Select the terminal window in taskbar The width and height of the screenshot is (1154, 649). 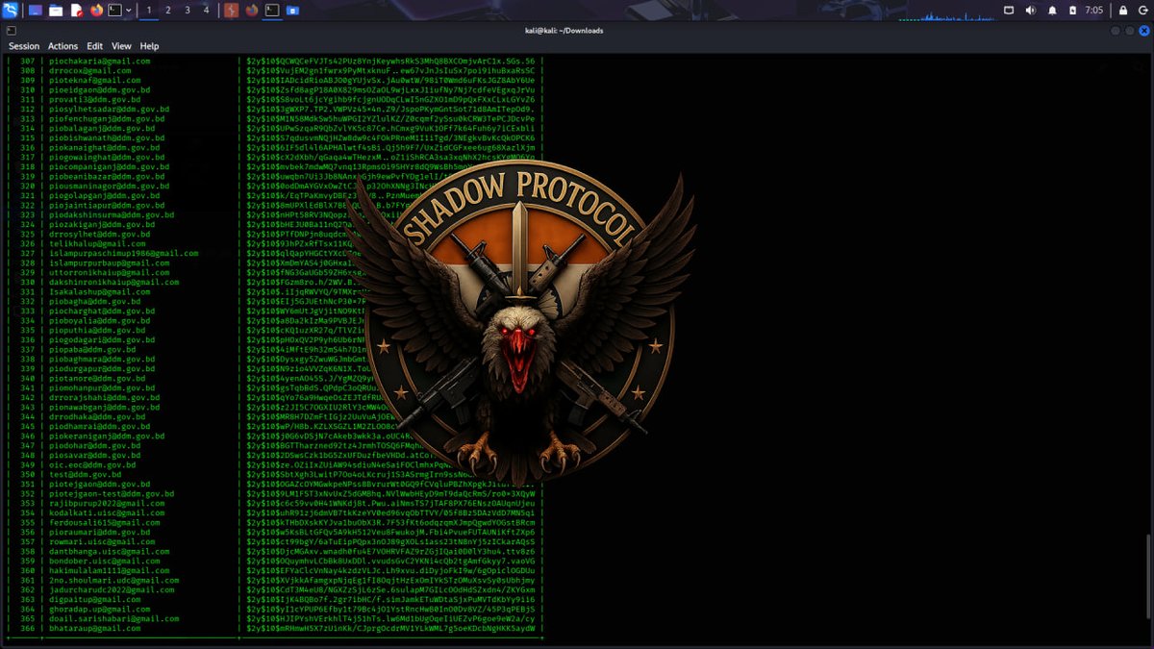tap(272, 11)
